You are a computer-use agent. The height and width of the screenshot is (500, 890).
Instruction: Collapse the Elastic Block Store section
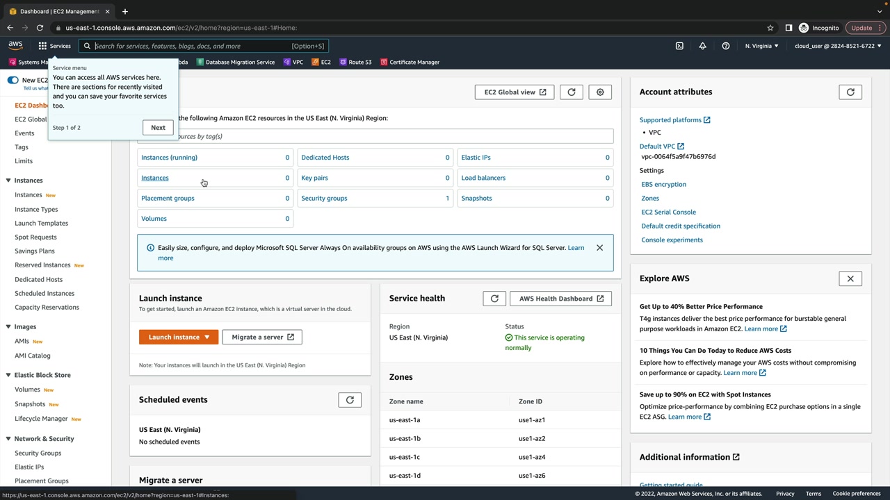pyautogui.click(x=8, y=375)
